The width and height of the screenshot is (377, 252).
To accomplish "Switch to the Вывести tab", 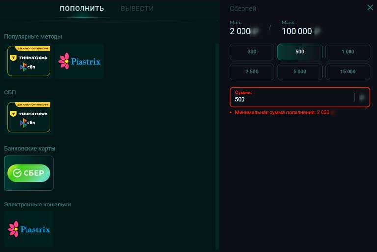I will coord(137,9).
